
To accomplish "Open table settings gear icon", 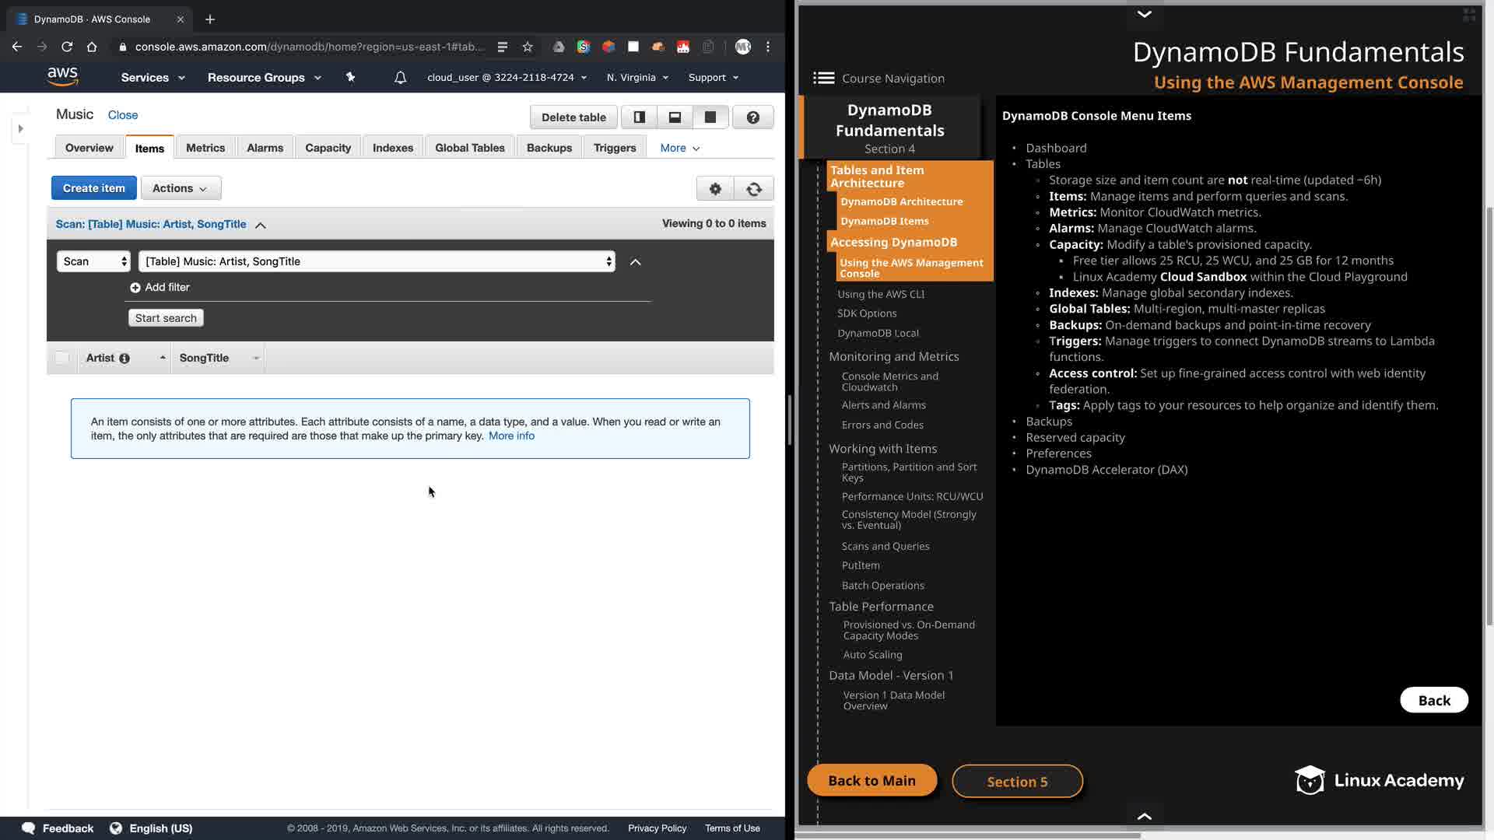I will [x=715, y=189].
